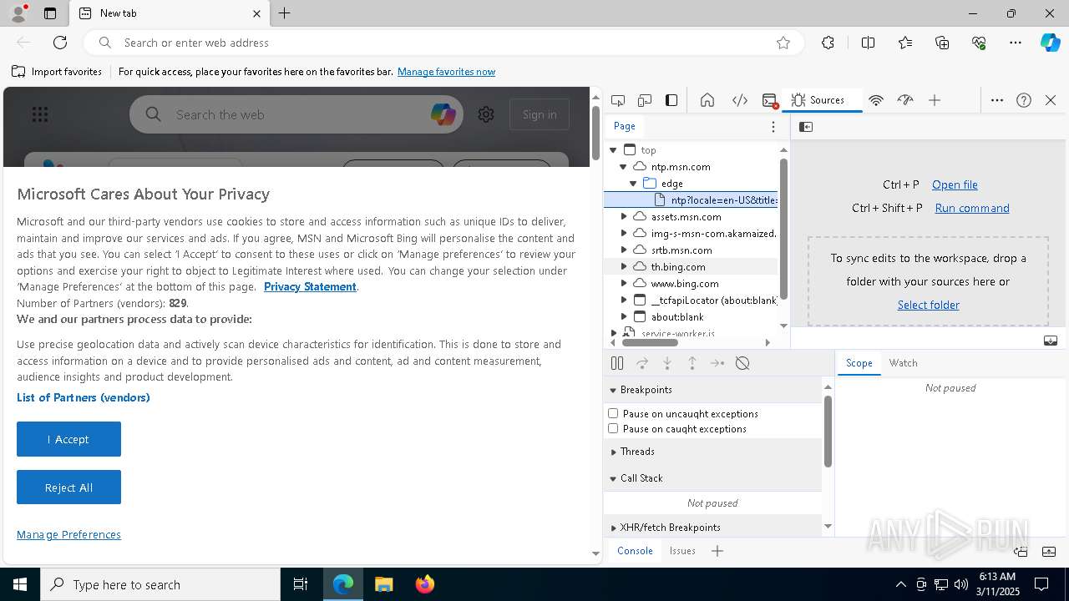Add a tool to the Quick View drawer
The height and width of the screenshot is (601, 1069).
tap(717, 551)
